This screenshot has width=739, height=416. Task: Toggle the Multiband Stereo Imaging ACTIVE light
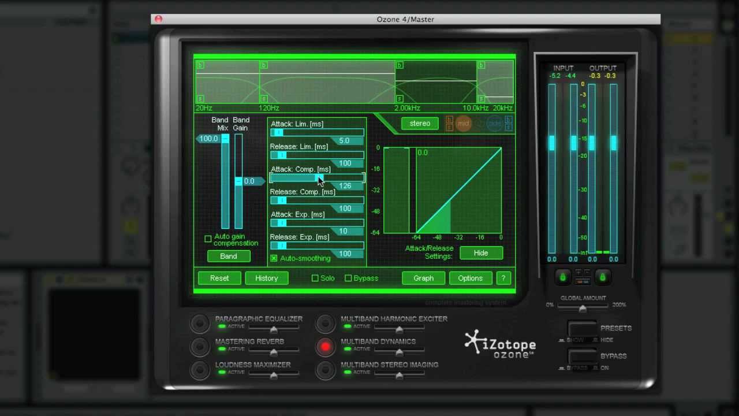[347, 372]
